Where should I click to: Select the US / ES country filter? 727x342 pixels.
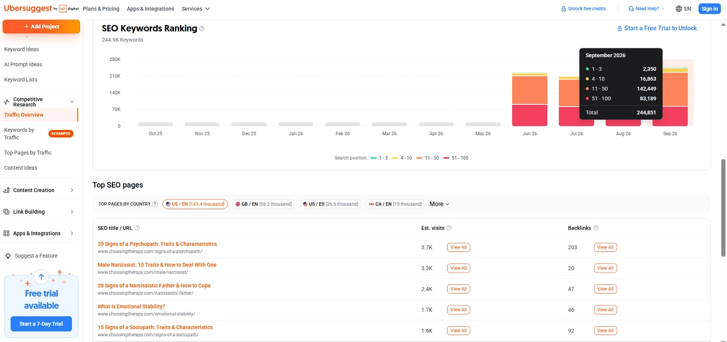click(331, 204)
